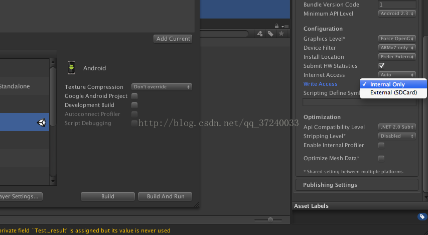Click Scripting Define Symbols text field
The image size is (428, 235).
(359, 102)
